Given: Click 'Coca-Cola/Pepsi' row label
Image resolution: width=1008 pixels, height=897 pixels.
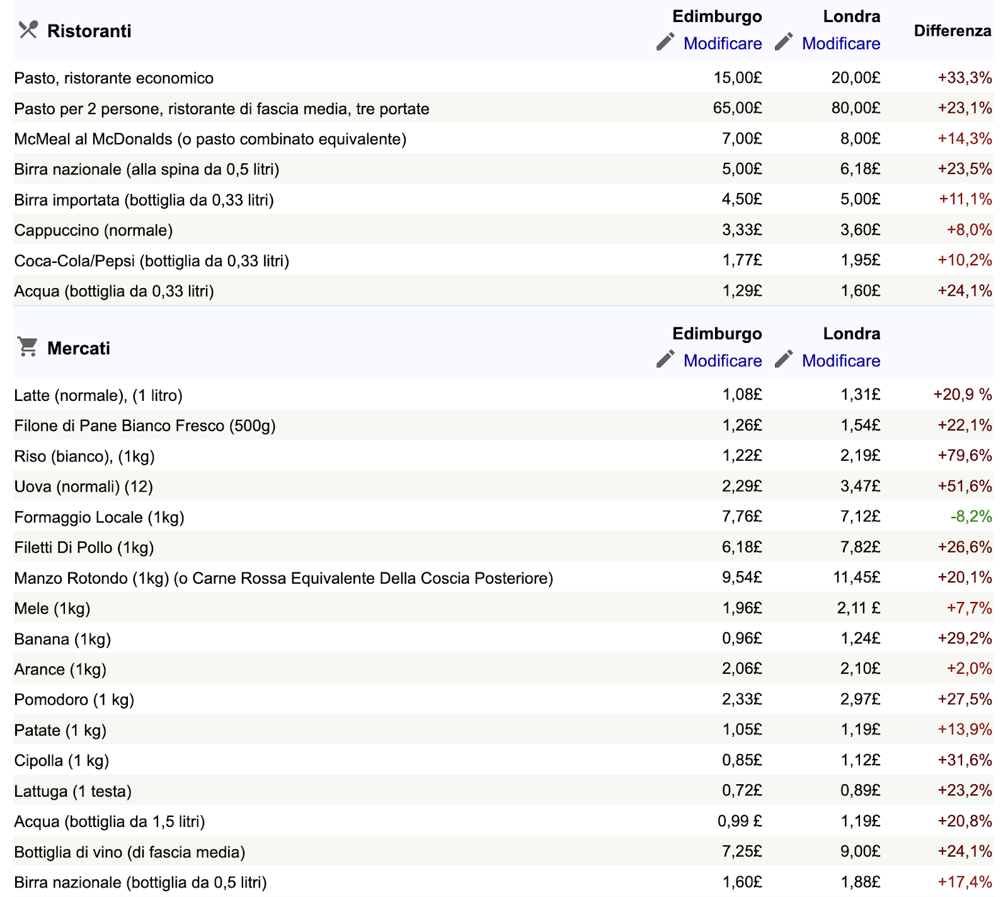Looking at the screenshot, I should click(152, 260).
